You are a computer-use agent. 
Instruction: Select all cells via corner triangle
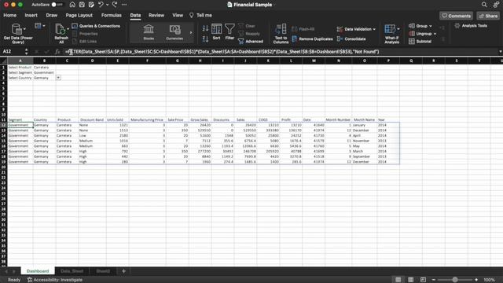pos(3,61)
